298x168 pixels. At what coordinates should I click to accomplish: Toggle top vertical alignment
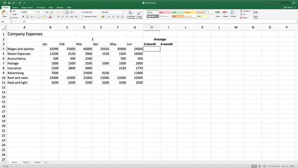(x=59, y=12)
